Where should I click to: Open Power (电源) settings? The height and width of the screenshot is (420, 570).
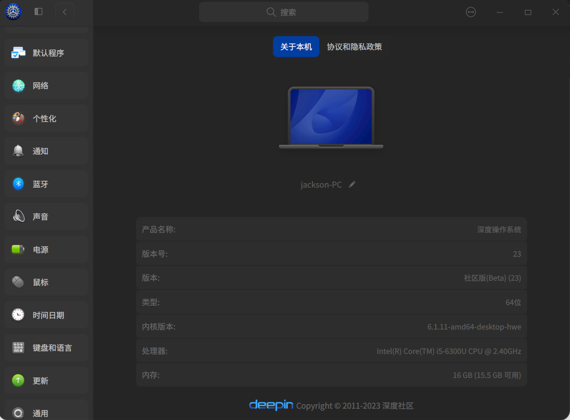coord(46,250)
